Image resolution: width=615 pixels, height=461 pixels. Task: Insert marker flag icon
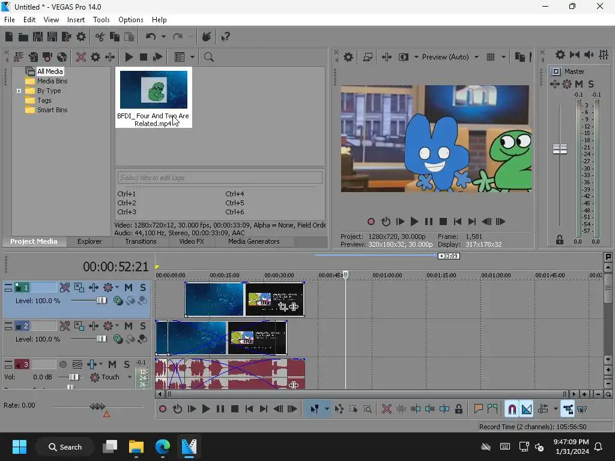tap(478, 409)
